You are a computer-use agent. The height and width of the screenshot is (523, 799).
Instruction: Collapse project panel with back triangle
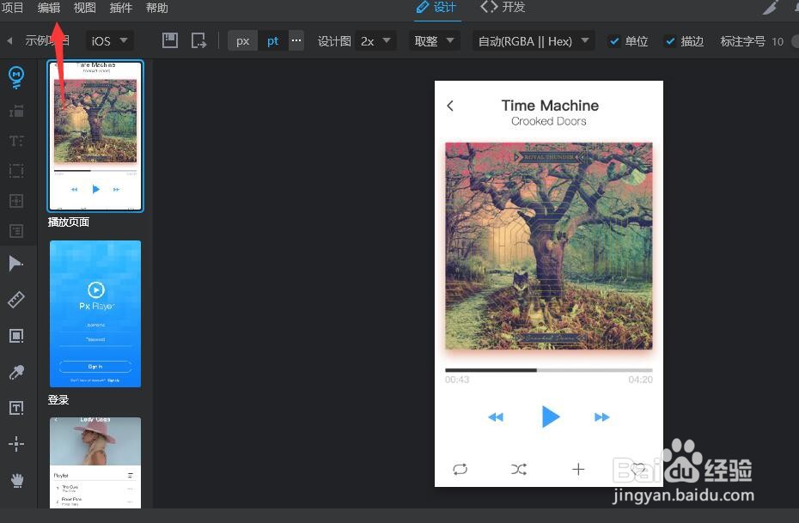click(9, 40)
